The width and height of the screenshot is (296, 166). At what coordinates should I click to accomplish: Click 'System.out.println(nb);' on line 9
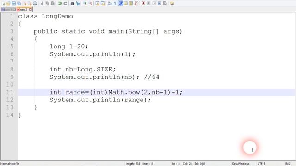[x=94, y=77]
